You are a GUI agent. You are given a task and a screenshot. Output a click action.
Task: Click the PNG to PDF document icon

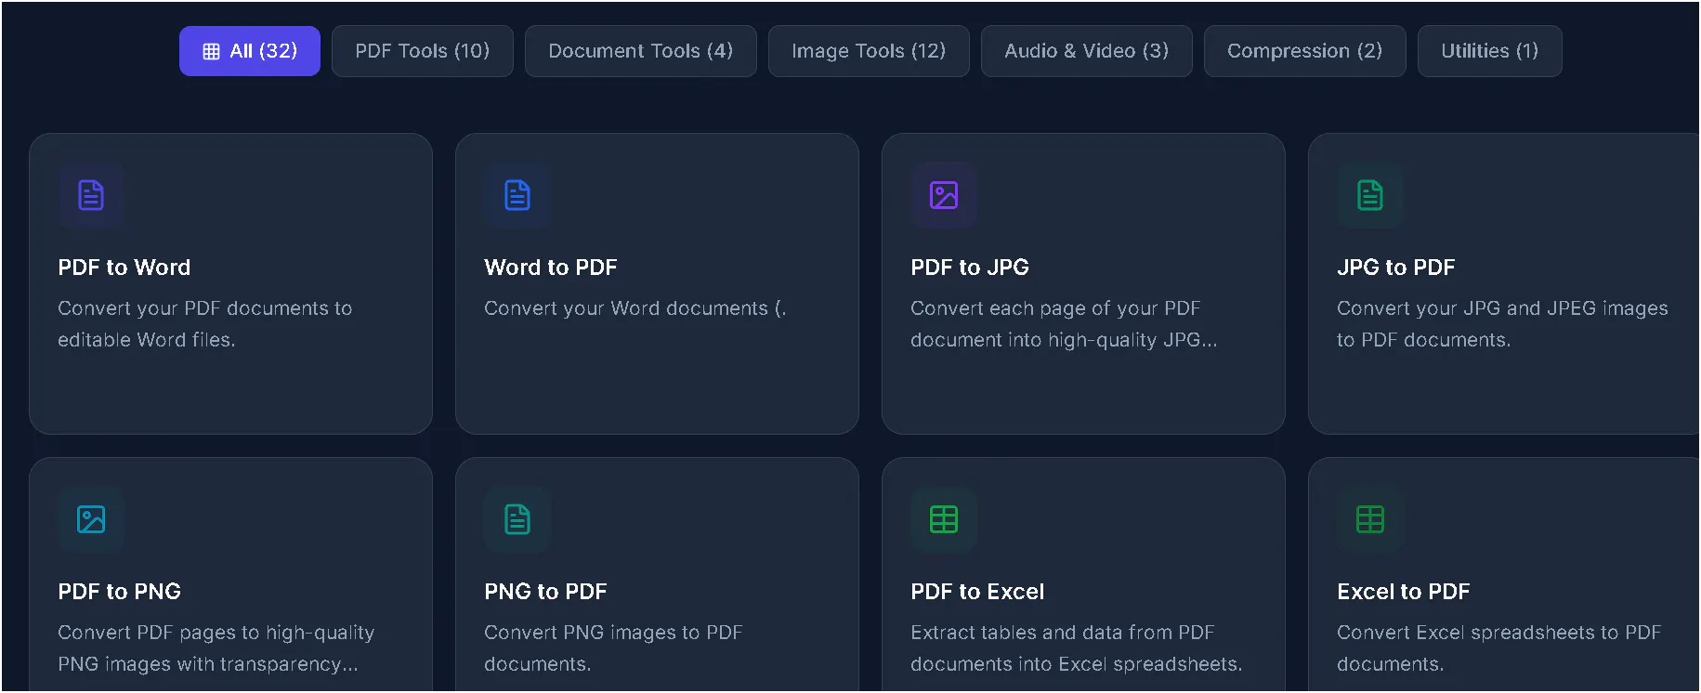click(517, 519)
